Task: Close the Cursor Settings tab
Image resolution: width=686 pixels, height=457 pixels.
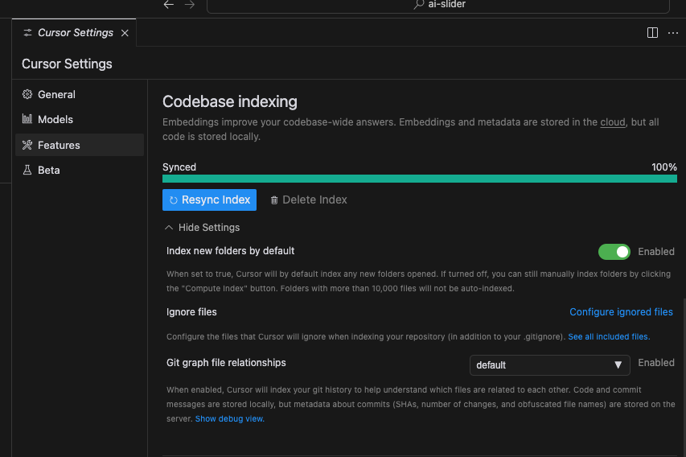Action: pyautogui.click(x=125, y=33)
